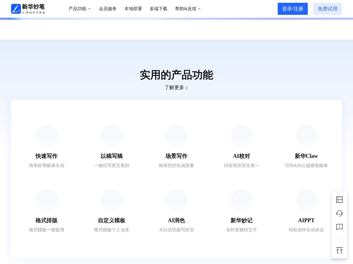Screen dimensions: 353x264
Task: Open the 产品功能 menu
Action: coord(77,9)
